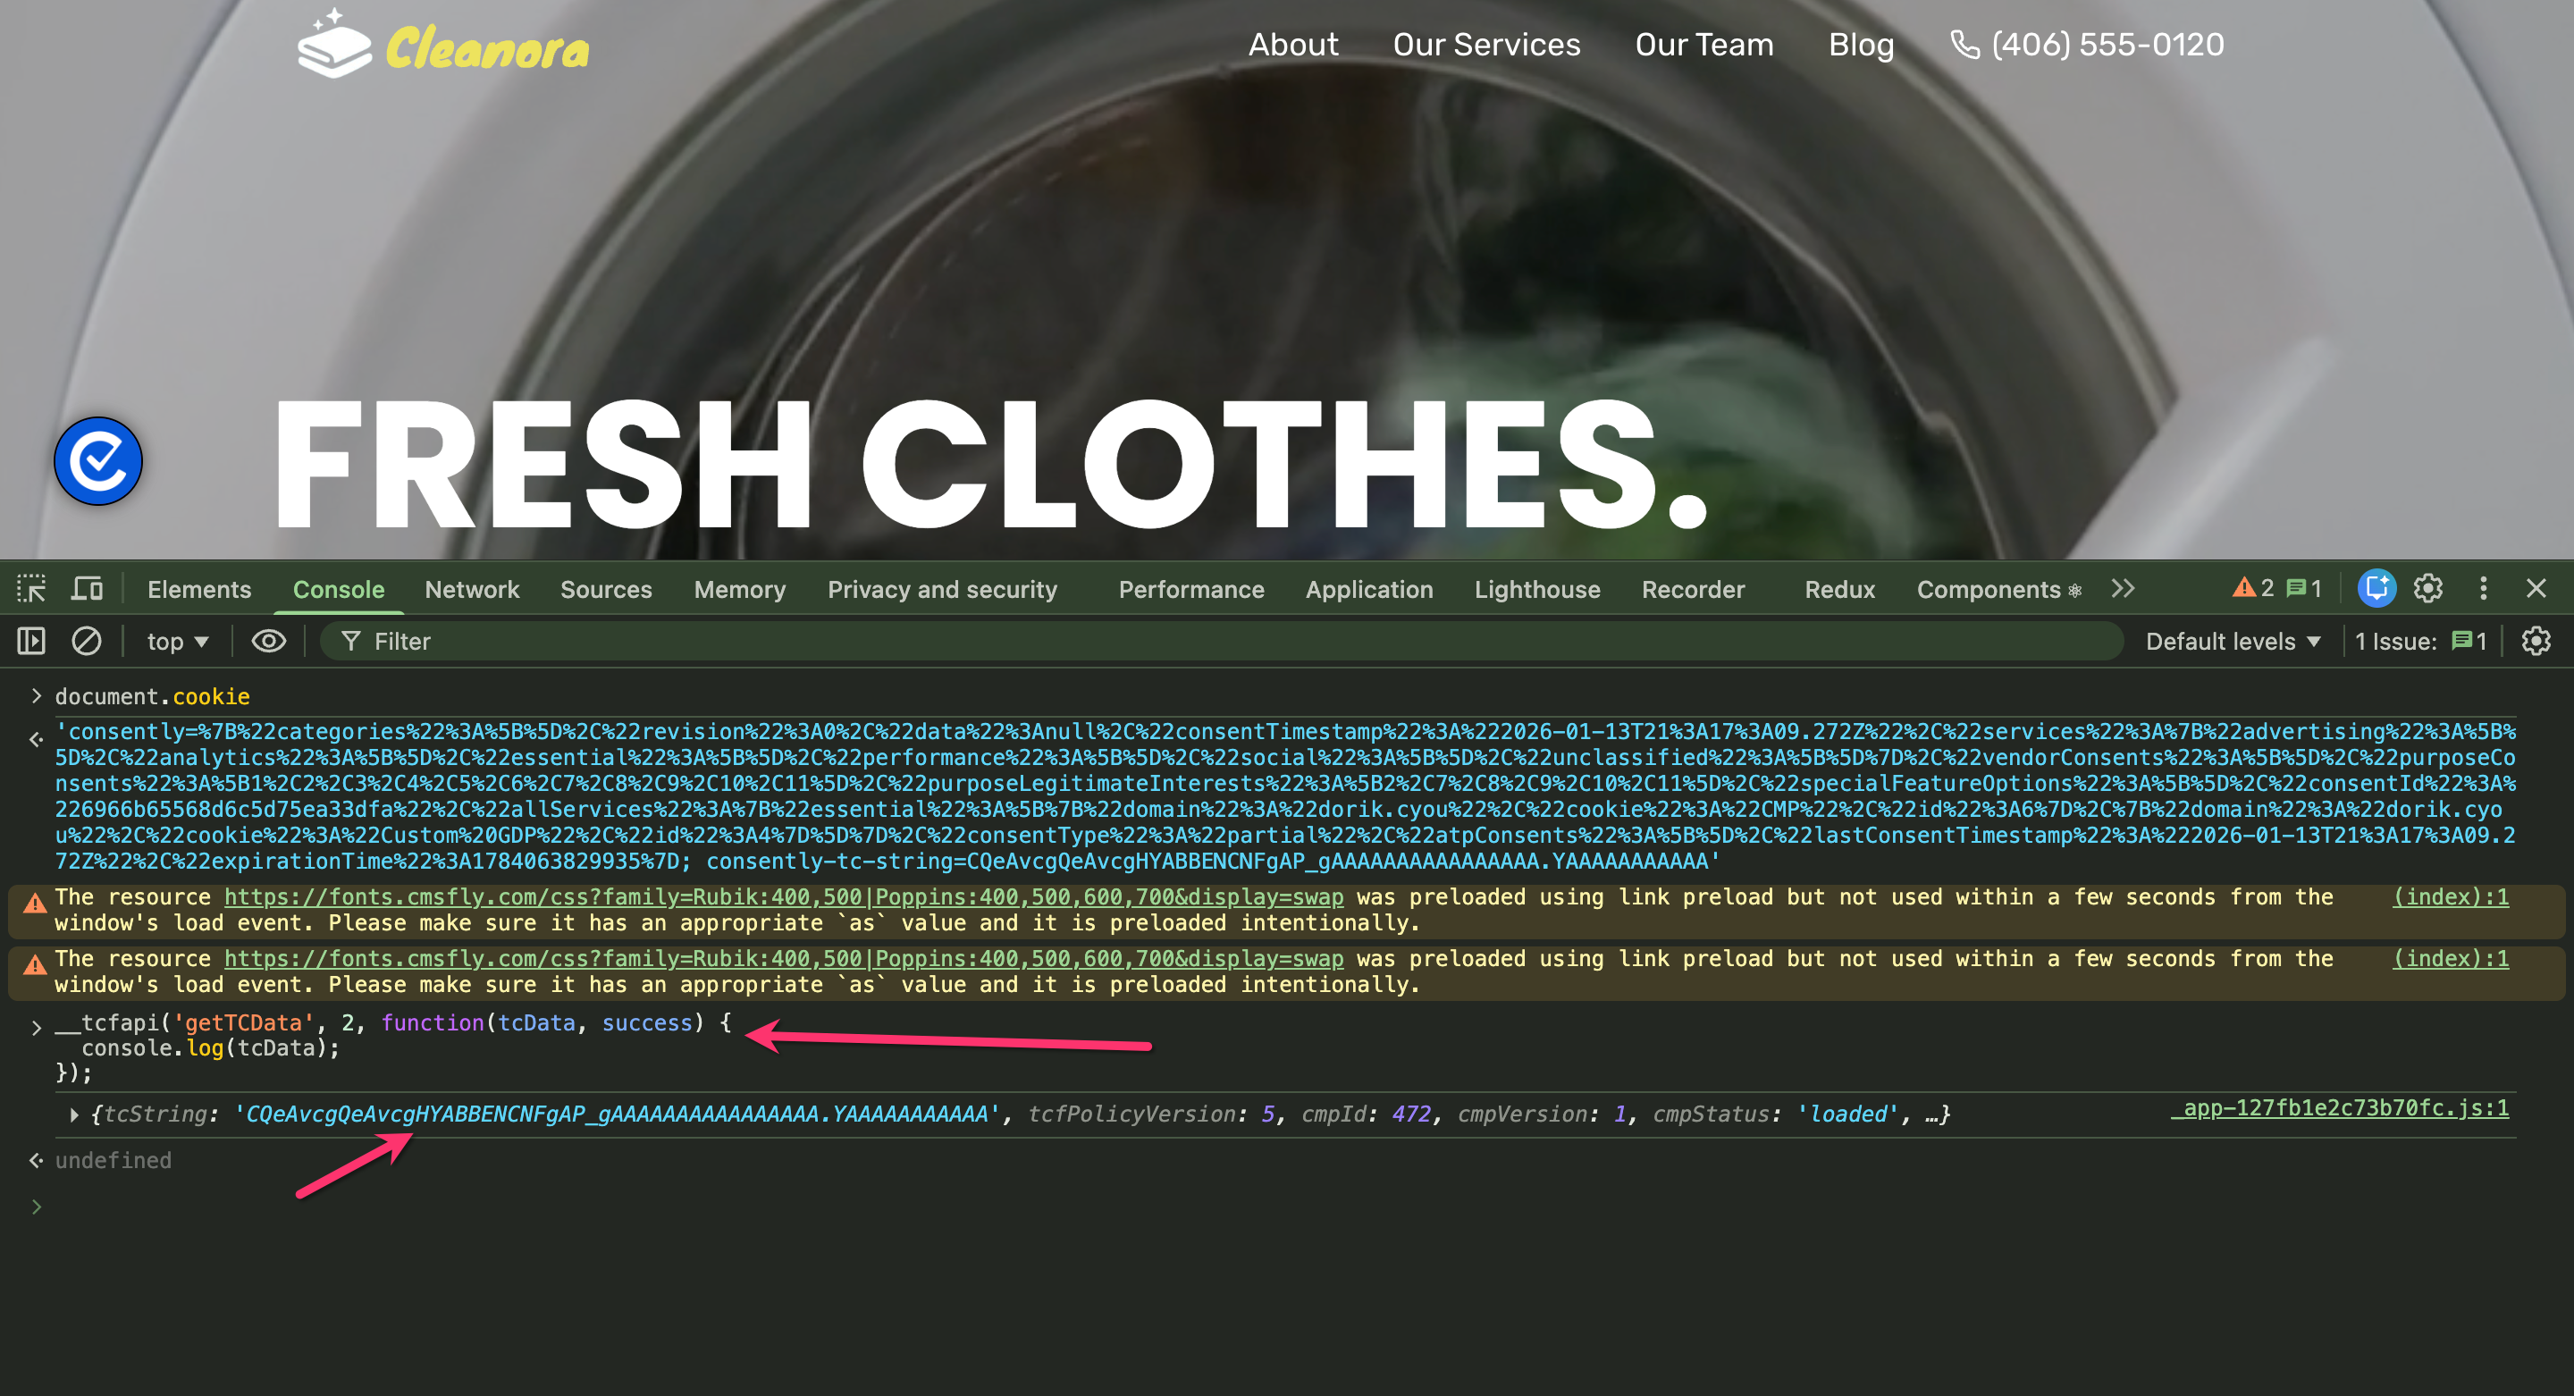The height and width of the screenshot is (1396, 2574).
Task: Show more DevTools tabs chevron
Action: [x=2124, y=589]
